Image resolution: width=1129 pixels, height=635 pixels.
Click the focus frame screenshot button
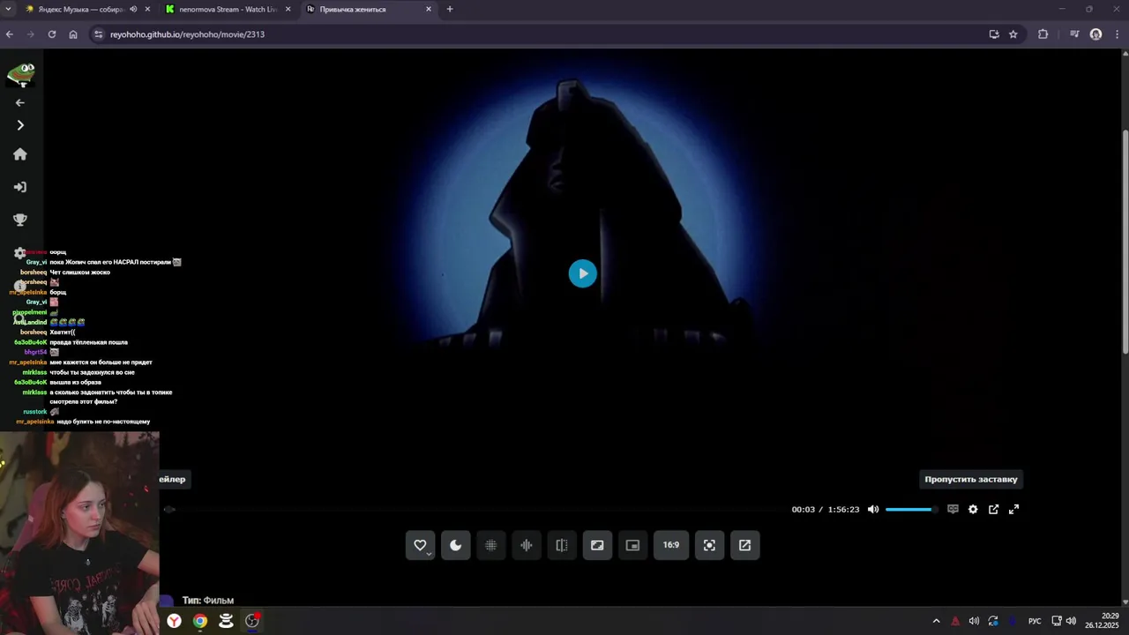[709, 545]
